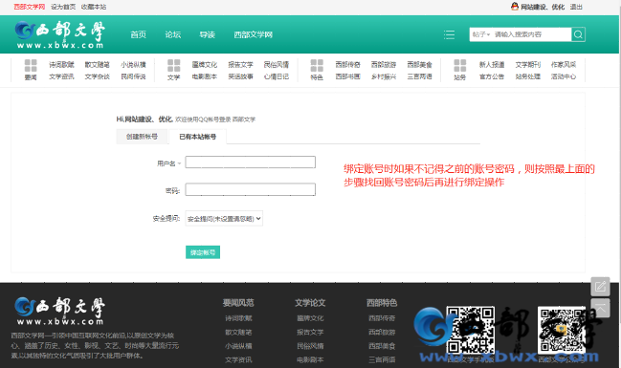
Task: Go to 首页 in the main menu
Action: pos(138,34)
